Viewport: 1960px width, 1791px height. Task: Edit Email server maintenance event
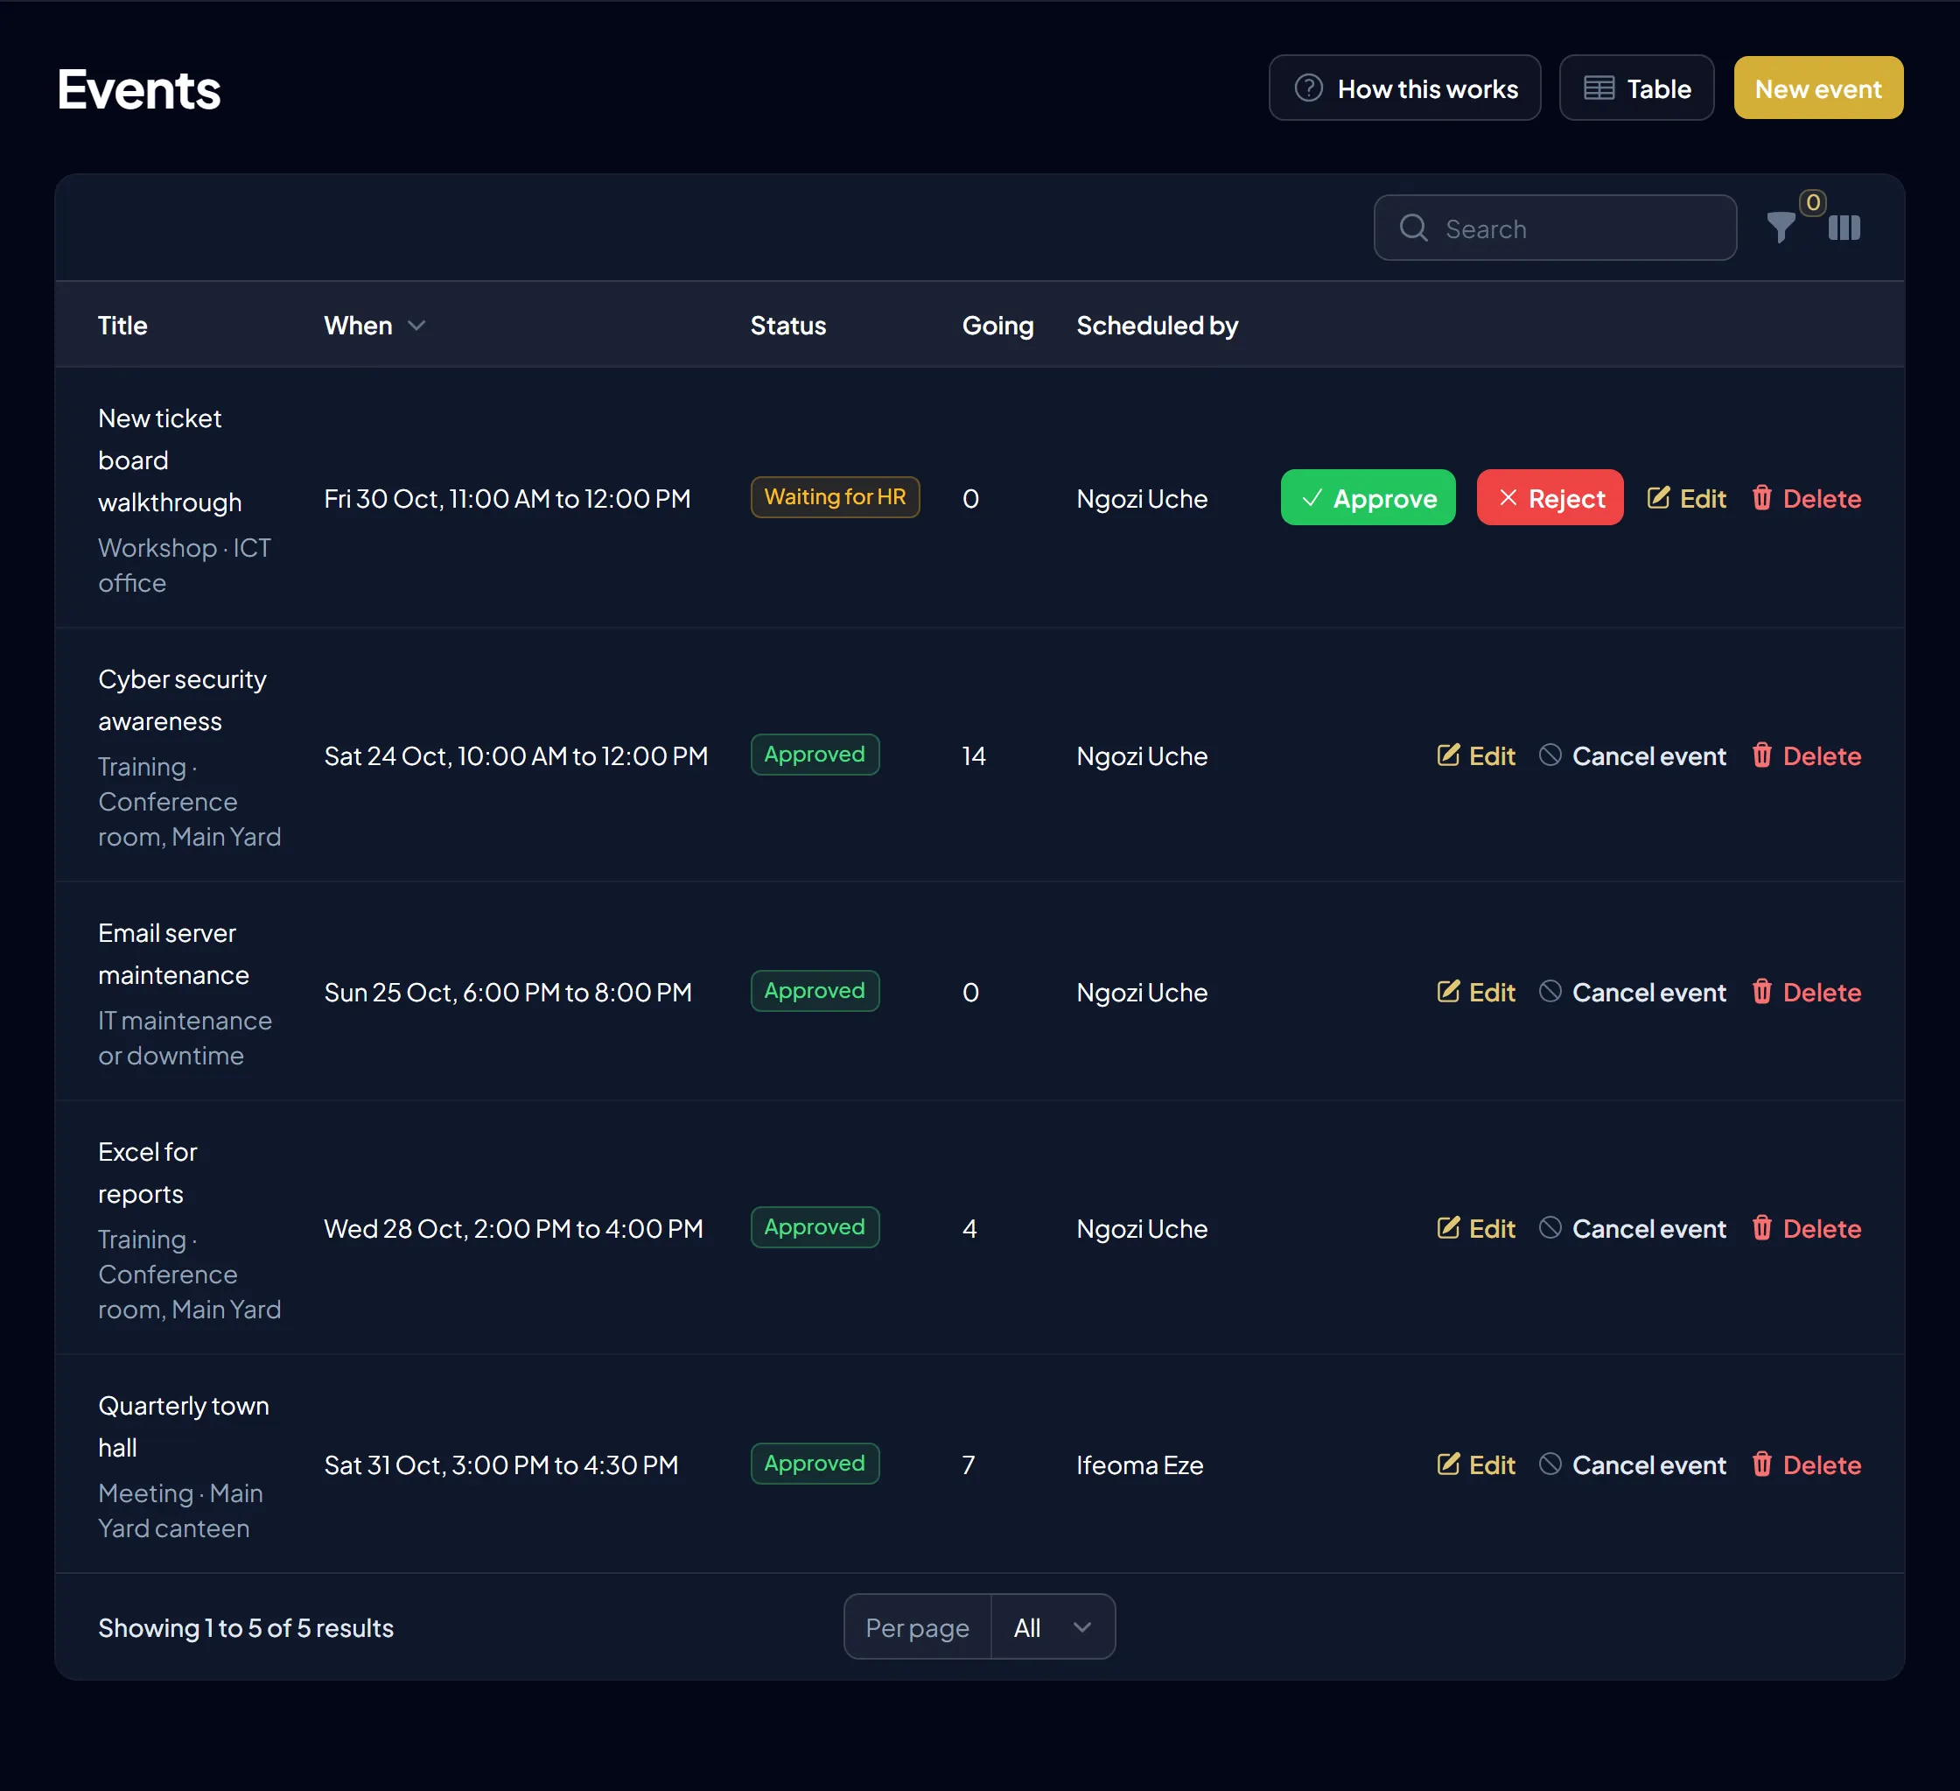[1475, 991]
